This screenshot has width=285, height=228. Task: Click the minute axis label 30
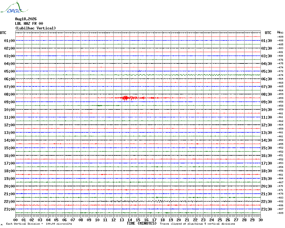(x=261, y=220)
